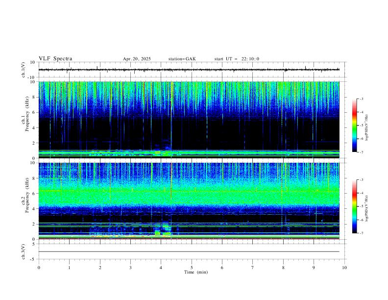Screen dimensions: 388x300
Task: Click the "-3" tick on the ch.1 colorbar
Action: 361,99
